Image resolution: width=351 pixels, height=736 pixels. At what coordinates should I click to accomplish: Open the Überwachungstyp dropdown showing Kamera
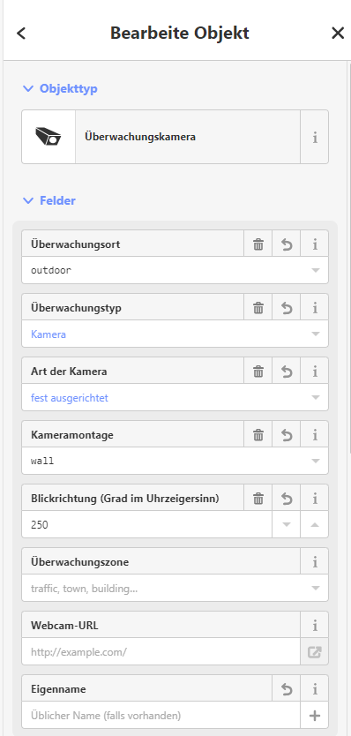pos(175,334)
